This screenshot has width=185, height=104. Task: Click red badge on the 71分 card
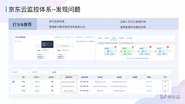[116, 47]
